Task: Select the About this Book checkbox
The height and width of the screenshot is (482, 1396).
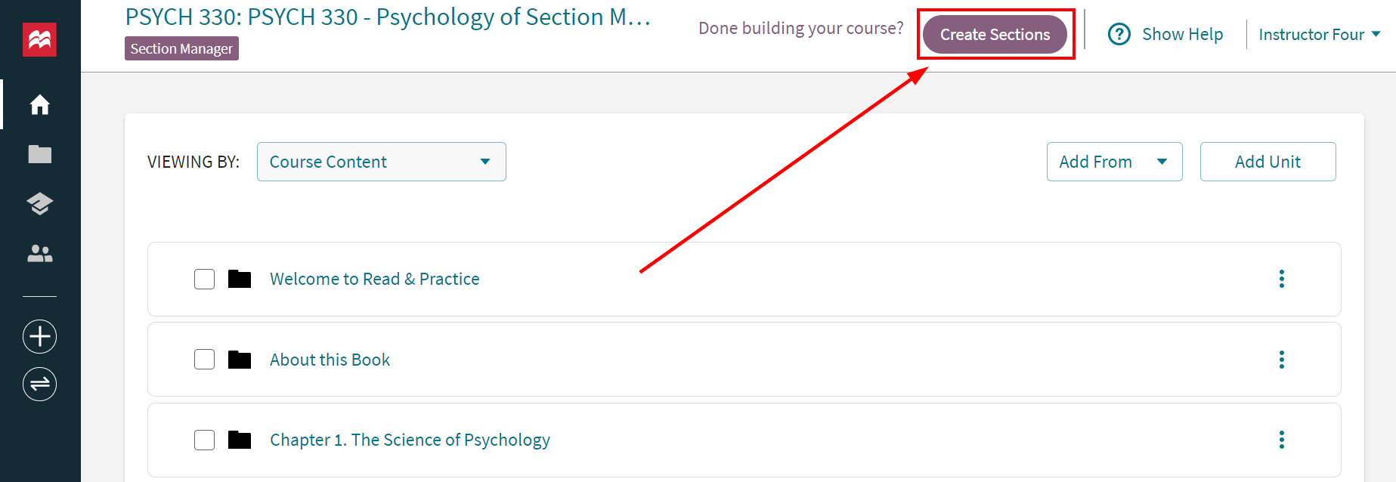Action: 204,360
